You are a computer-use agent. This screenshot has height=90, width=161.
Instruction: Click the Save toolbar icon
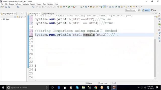pyautogui.click(x=6, y=7)
